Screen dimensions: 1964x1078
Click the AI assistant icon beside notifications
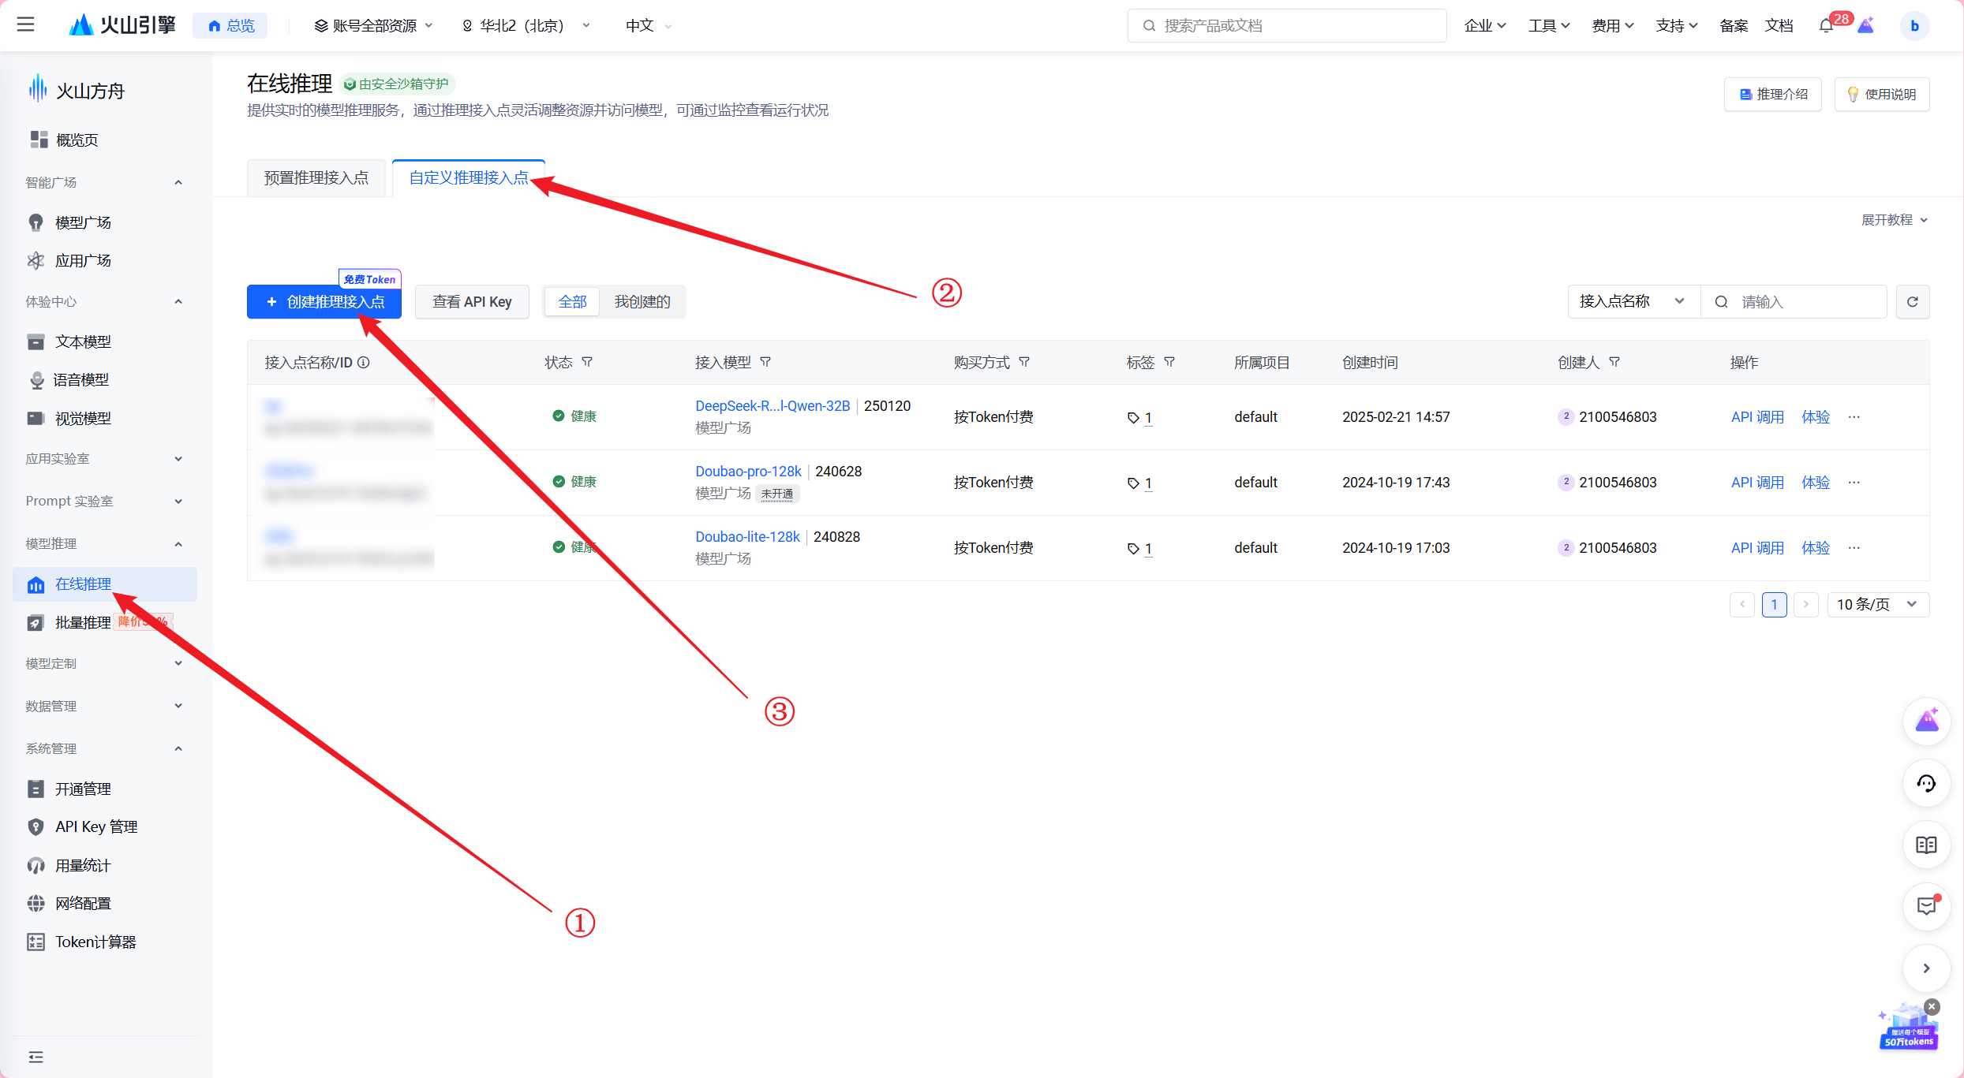pyautogui.click(x=1866, y=26)
